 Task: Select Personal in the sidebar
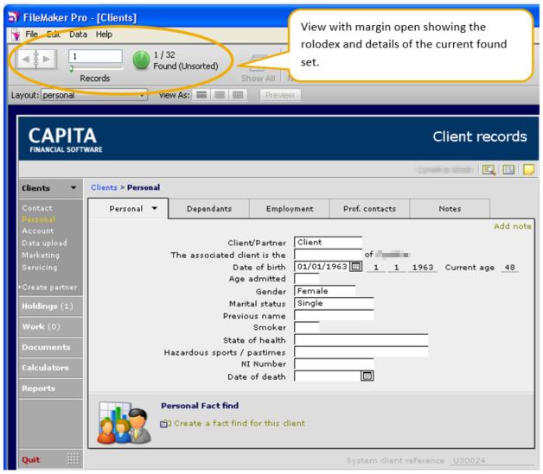(38, 219)
